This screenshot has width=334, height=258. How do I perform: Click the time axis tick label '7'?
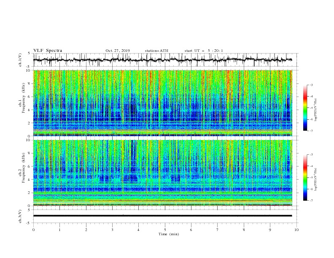218,230
